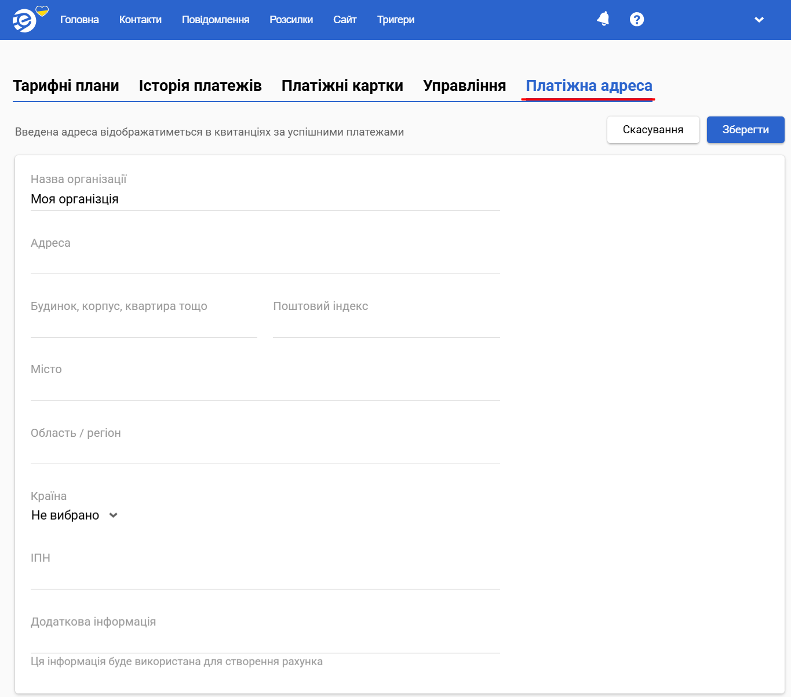
Task: Go to Головна in the top menu
Action: [79, 20]
